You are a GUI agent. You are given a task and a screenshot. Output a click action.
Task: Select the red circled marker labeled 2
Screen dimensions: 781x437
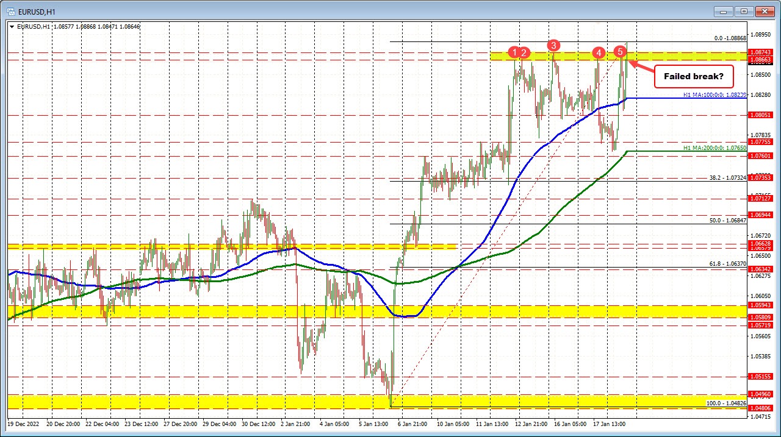coord(524,52)
